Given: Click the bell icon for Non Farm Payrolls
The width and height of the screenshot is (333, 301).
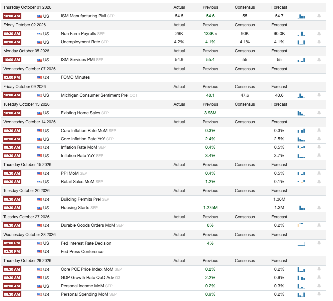Looking at the screenshot, I should (x=319, y=34).
